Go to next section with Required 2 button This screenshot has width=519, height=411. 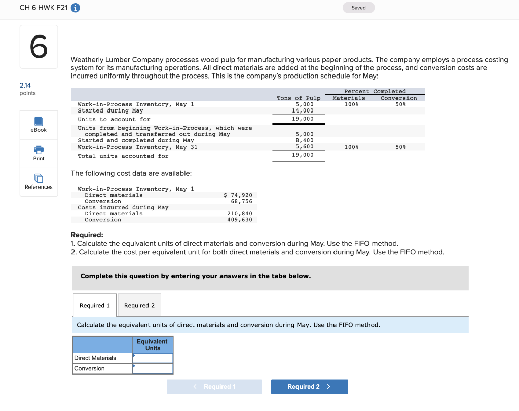[x=310, y=387]
